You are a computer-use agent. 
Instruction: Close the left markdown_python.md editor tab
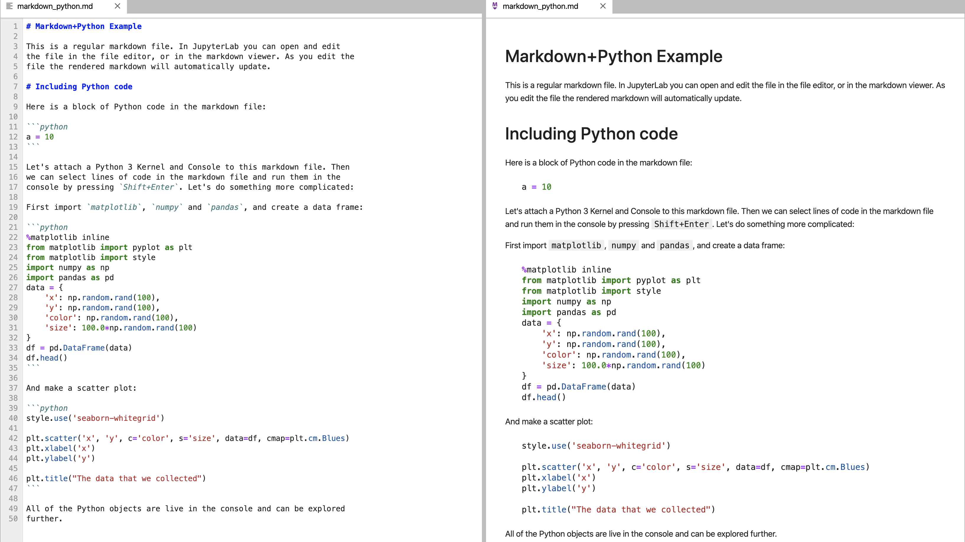click(x=117, y=6)
